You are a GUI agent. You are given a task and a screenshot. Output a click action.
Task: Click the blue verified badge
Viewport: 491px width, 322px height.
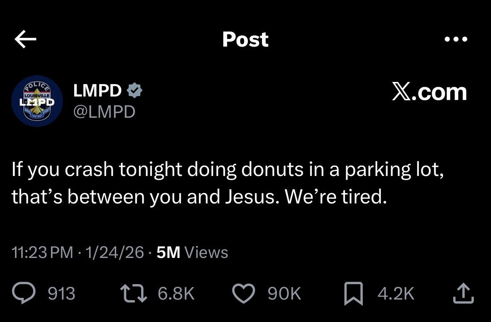(135, 91)
